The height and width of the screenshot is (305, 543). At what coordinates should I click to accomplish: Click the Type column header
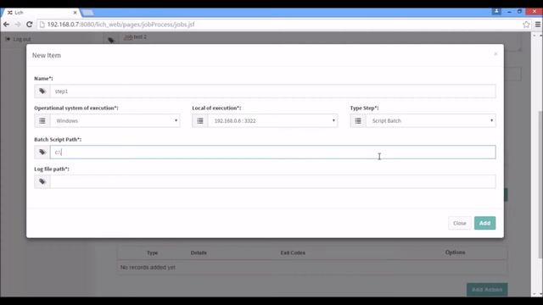coord(153,252)
